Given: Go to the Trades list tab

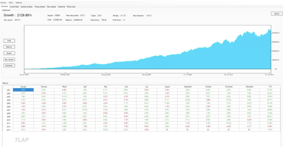Looking at the screenshot, I should click(62, 7).
